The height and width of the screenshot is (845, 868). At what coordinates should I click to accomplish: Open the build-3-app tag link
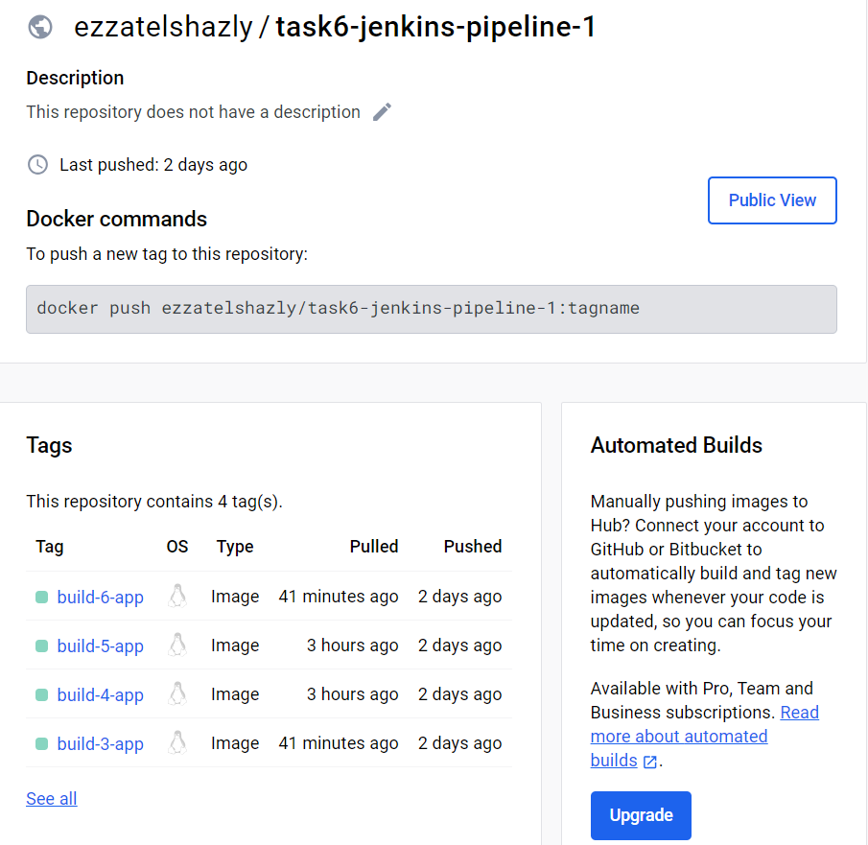(x=100, y=744)
